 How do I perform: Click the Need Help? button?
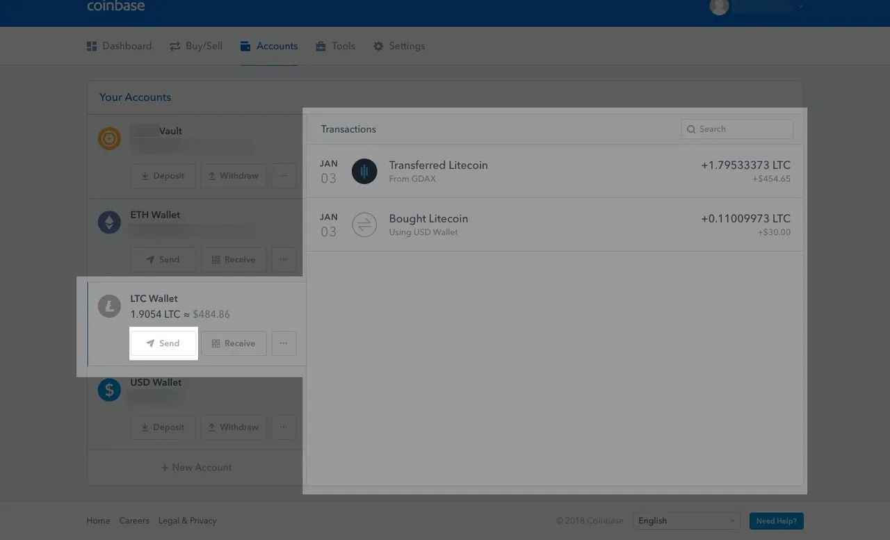tap(777, 521)
